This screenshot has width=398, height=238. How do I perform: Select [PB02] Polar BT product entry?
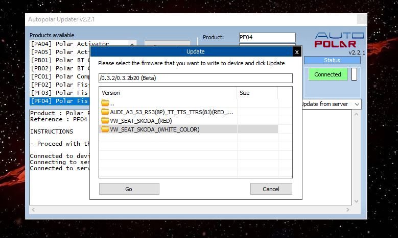pyautogui.click(x=60, y=68)
